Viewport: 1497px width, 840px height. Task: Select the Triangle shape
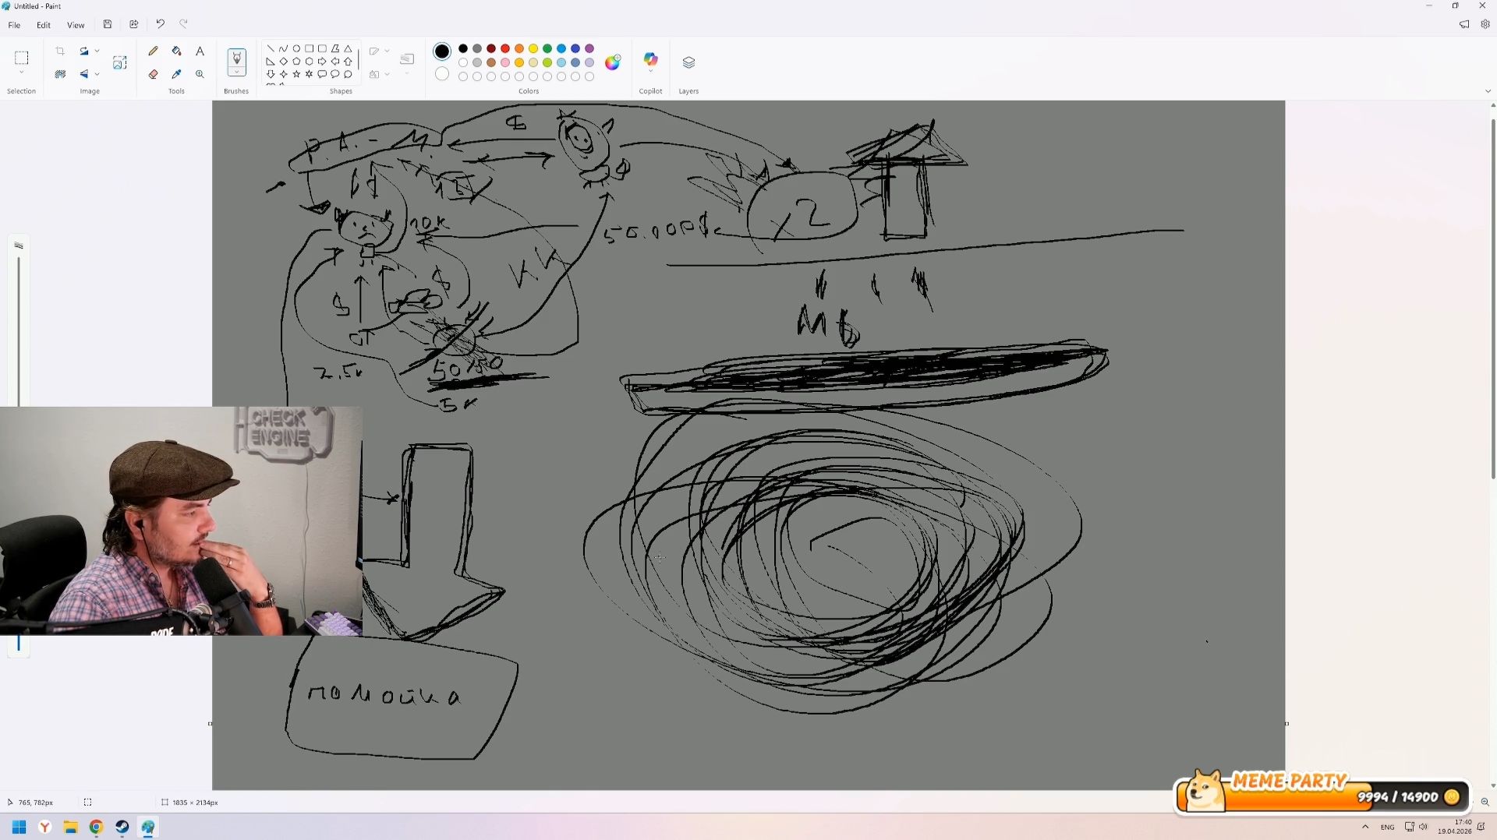pyautogui.click(x=348, y=48)
